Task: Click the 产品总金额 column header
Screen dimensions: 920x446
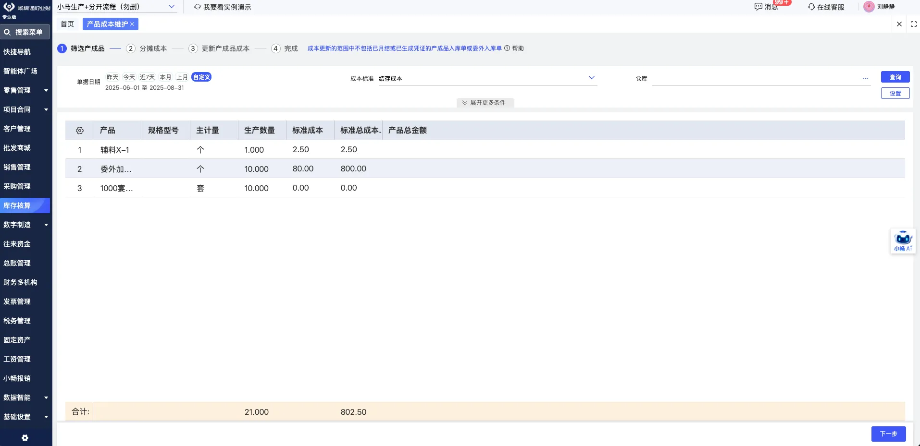Action: click(x=407, y=130)
